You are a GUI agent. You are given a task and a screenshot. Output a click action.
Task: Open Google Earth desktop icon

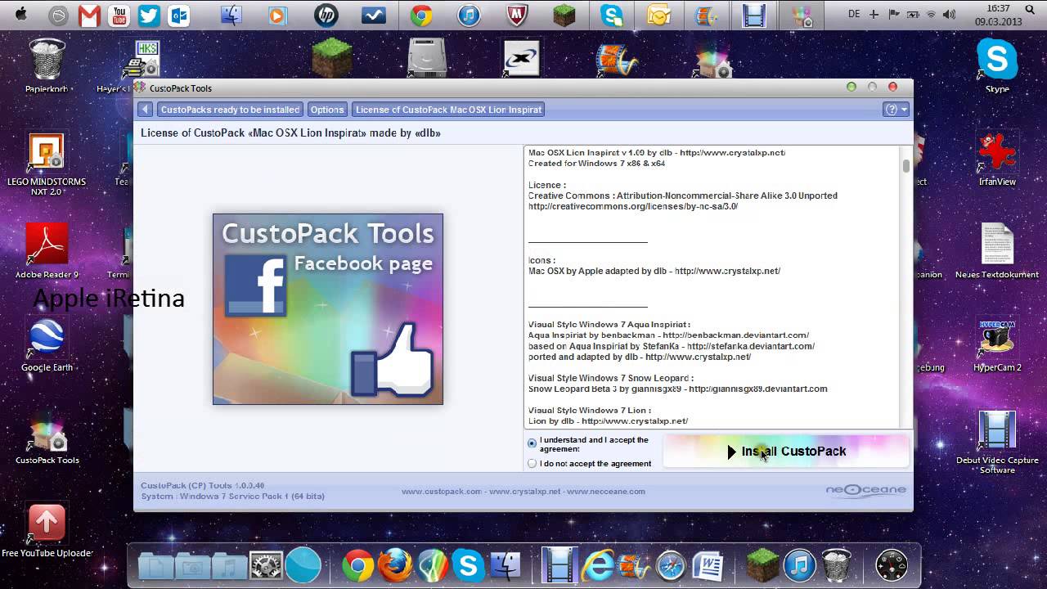tap(47, 344)
